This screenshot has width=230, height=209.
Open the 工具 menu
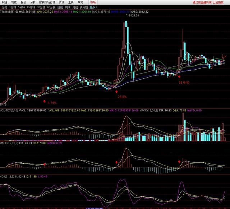[x=71, y=2]
